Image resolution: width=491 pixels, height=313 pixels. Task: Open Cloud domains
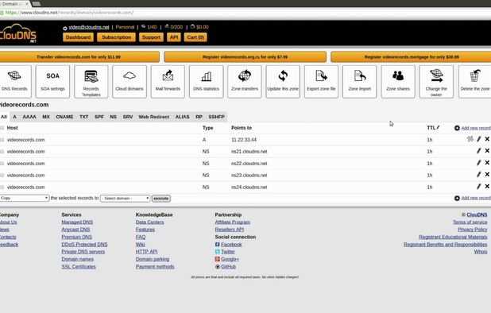click(x=130, y=81)
